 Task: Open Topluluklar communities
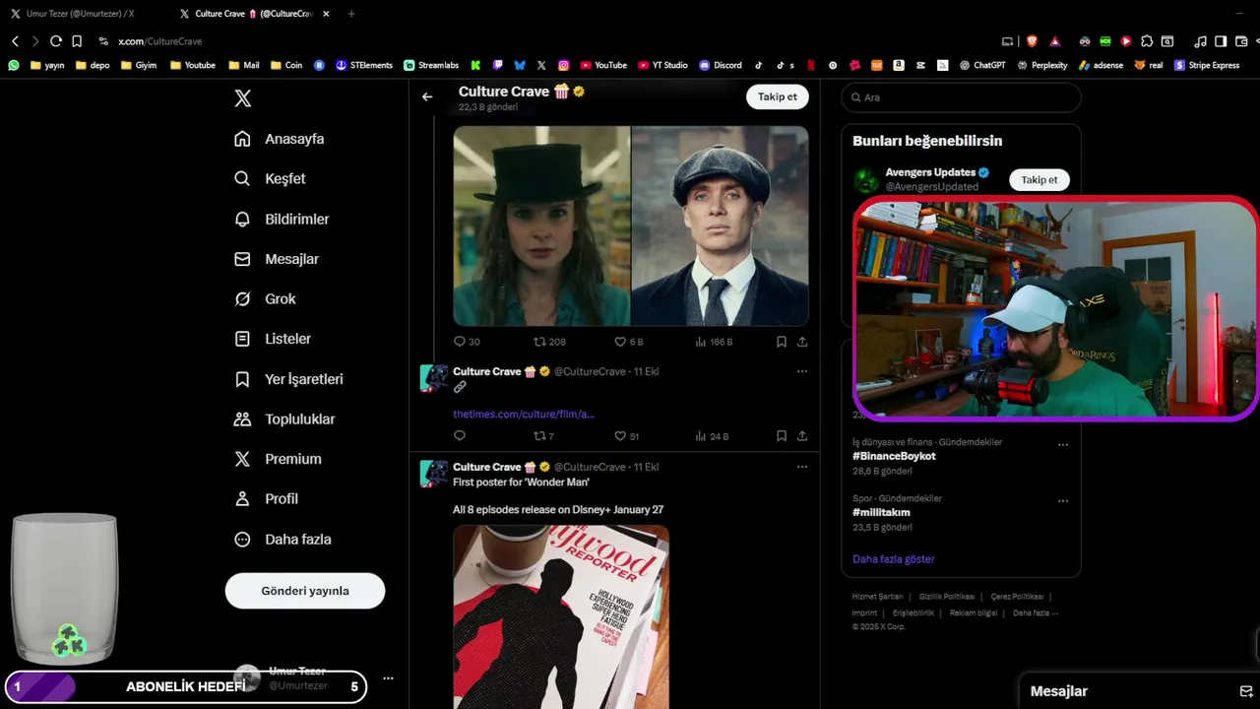coord(284,419)
